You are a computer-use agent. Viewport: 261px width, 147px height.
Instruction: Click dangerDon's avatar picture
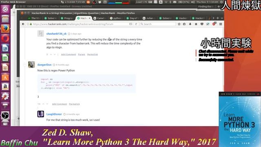[x=31, y=65]
